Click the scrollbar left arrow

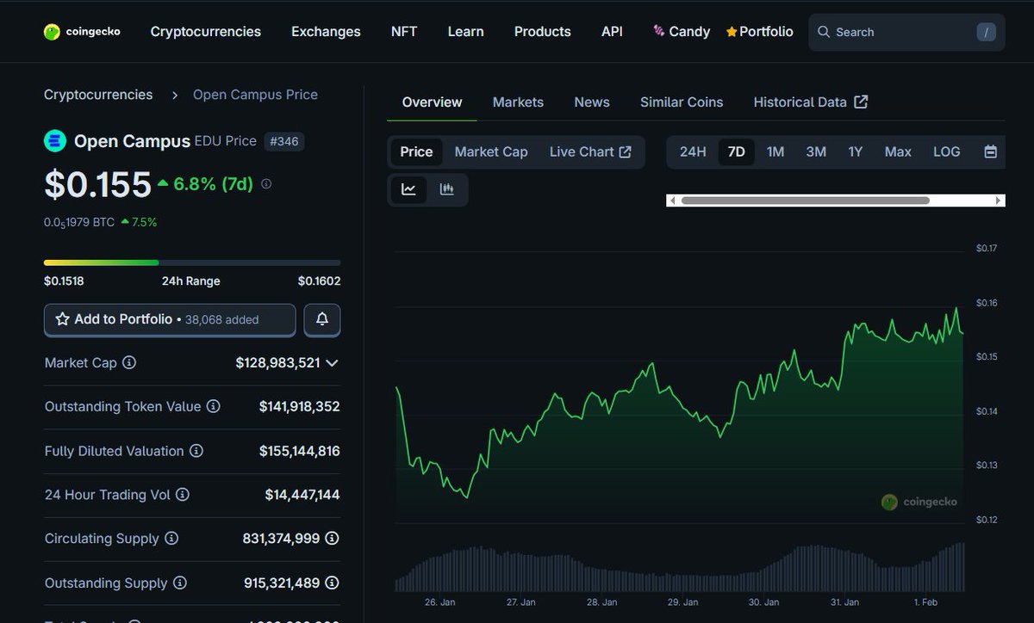pyautogui.click(x=672, y=200)
